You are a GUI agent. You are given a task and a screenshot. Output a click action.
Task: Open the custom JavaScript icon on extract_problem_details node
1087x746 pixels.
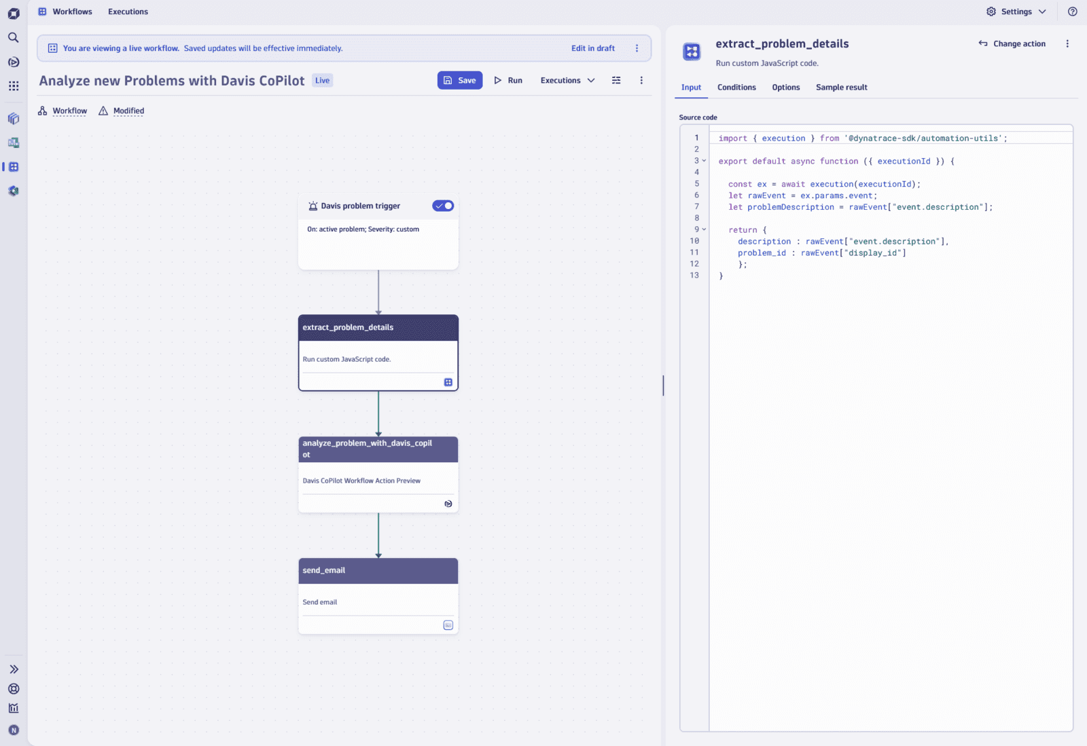pos(448,382)
